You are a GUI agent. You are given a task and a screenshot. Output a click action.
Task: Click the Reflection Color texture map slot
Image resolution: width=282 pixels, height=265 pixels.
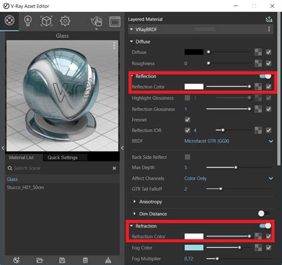point(258,87)
